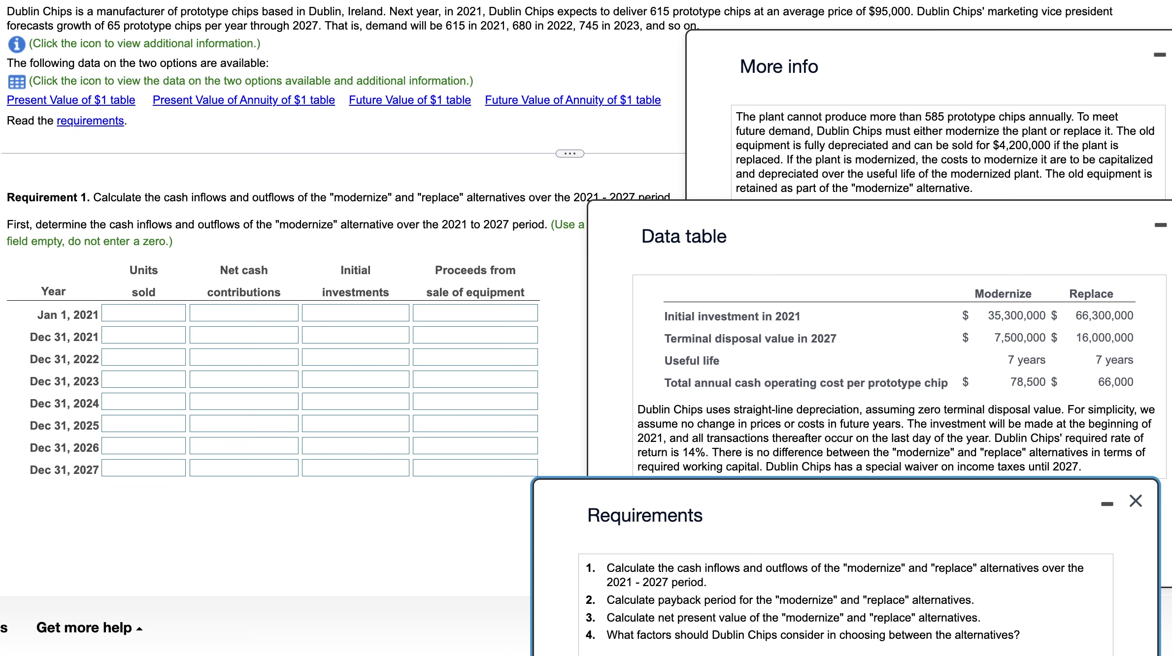This screenshot has width=1172, height=656.
Task: Open Future Value of Annuity table link
Action: click(572, 100)
